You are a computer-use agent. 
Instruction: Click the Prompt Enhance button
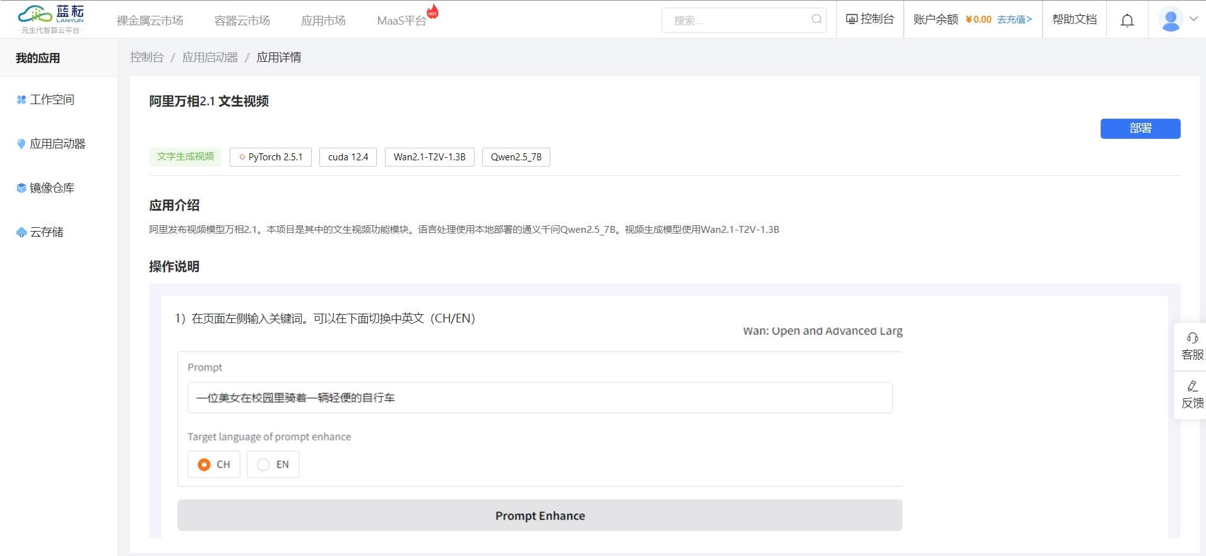point(540,516)
